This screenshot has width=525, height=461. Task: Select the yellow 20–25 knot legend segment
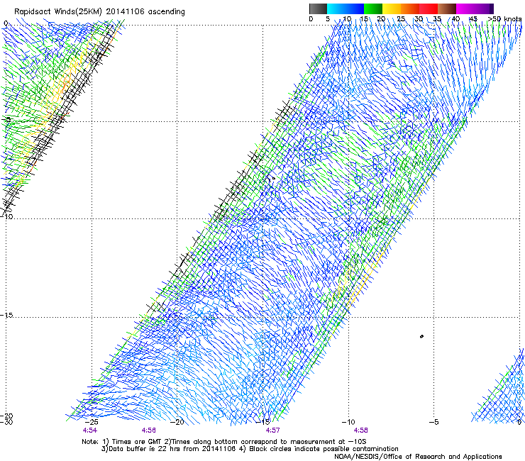pyautogui.click(x=392, y=9)
